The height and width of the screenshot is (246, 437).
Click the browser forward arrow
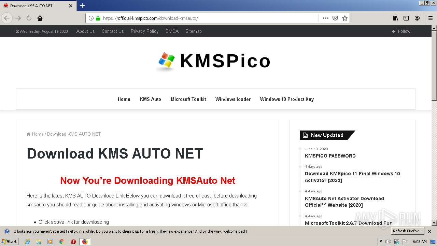click(x=18, y=18)
